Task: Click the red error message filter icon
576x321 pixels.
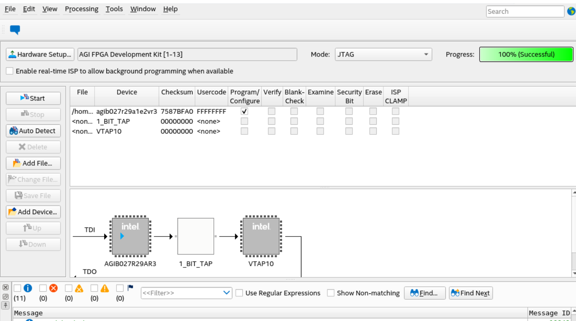Action: (x=54, y=288)
